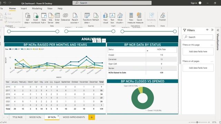Create a New measure
Screen dimensions: 221x124
(x=131, y=18)
